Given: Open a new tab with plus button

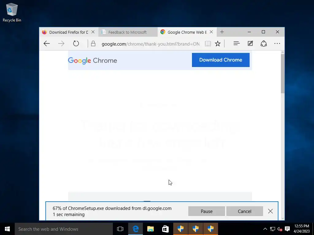Looking at the screenshot, I should pyautogui.click(x=222, y=32).
